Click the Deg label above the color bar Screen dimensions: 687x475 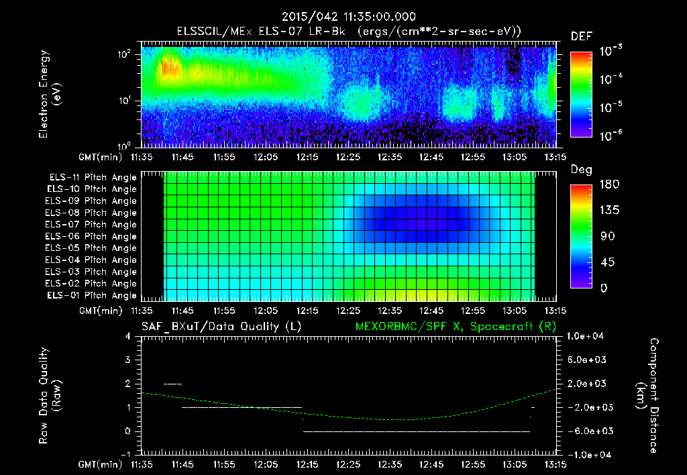581,170
